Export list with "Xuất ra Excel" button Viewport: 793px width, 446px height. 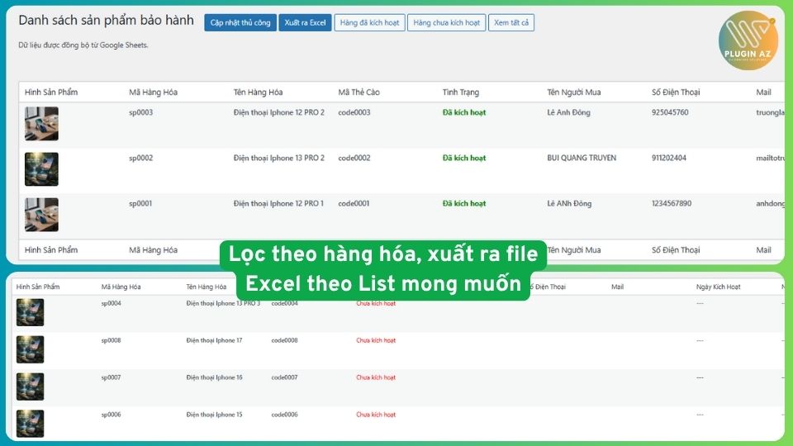(305, 23)
